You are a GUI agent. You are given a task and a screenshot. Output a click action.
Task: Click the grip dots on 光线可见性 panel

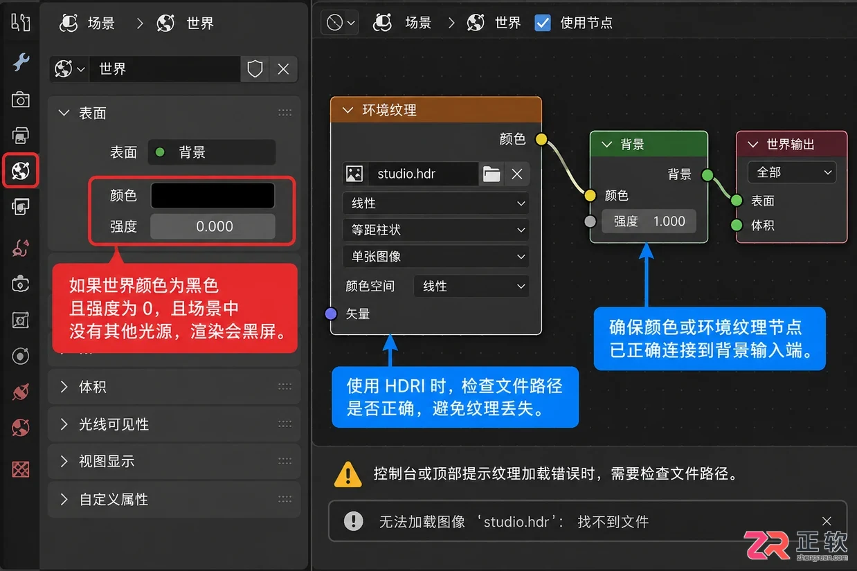[285, 424]
